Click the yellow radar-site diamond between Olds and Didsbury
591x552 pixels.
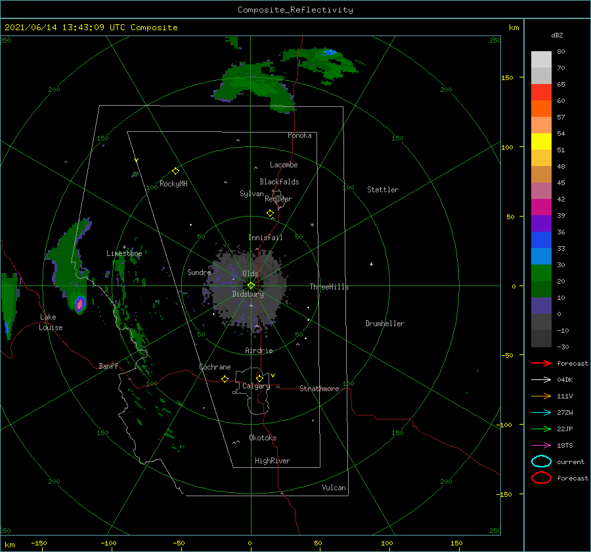251,286
